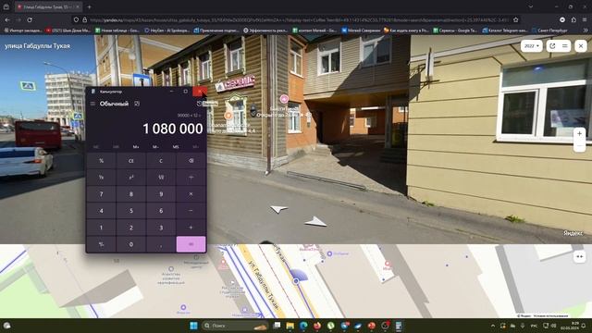The width and height of the screenshot is (592, 333).
Task: Expand the mini map toggle arrows
Action: [x=580, y=257]
